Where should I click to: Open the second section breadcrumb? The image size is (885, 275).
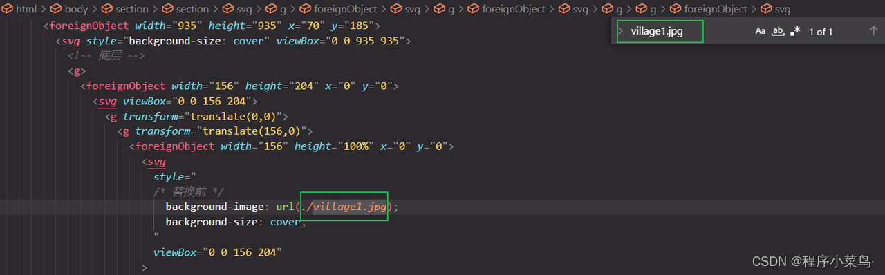(185, 9)
